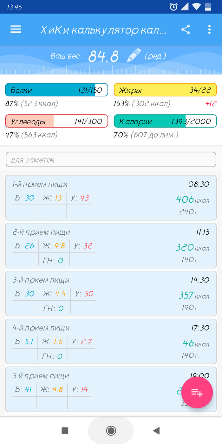Screen dimensions: 222x444
Task: Tap the 84.8 weight value
Action: 103,56
